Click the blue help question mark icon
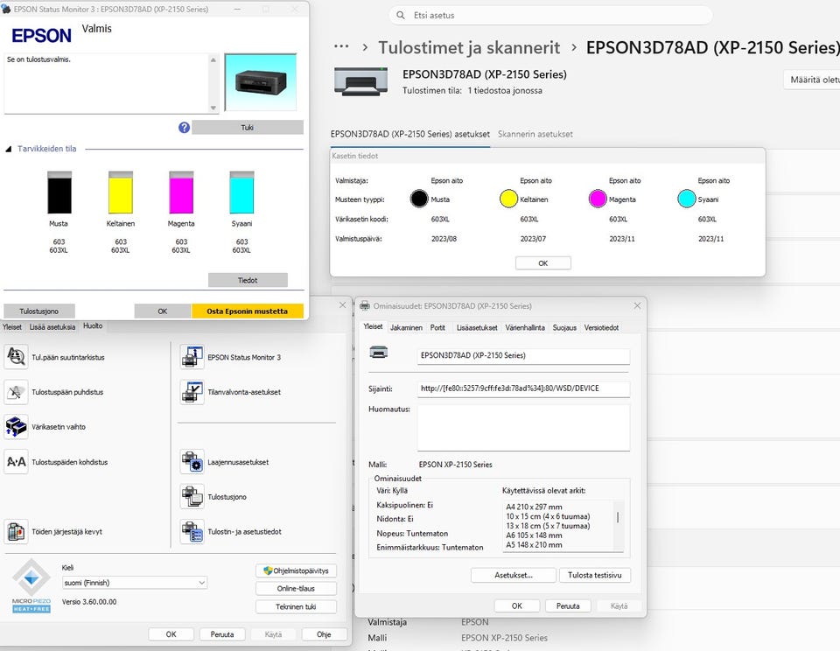This screenshot has width=840, height=651. [x=184, y=128]
